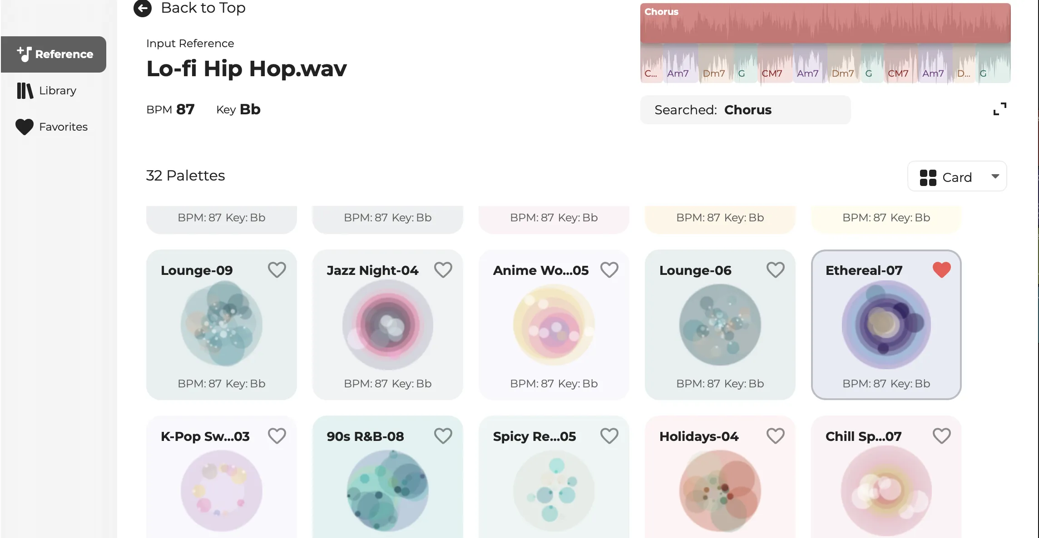
Task: Favorite the Spicy Re...05 palette heart
Action: pos(609,436)
